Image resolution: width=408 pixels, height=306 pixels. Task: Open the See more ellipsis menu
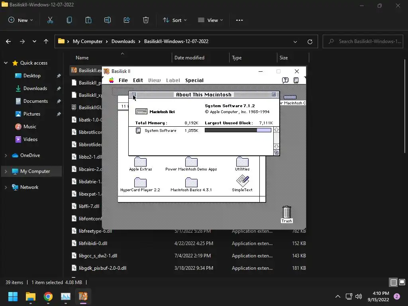coord(239,20)
